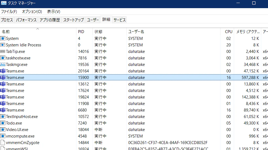Open the オプション(O) menu

coord(32,12)
